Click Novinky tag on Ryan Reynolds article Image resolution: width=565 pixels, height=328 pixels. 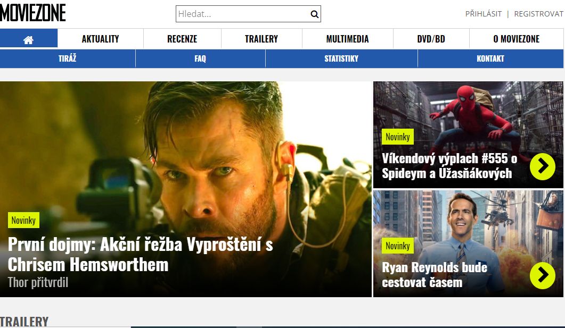pyautogui.click(x=397, y=246)
